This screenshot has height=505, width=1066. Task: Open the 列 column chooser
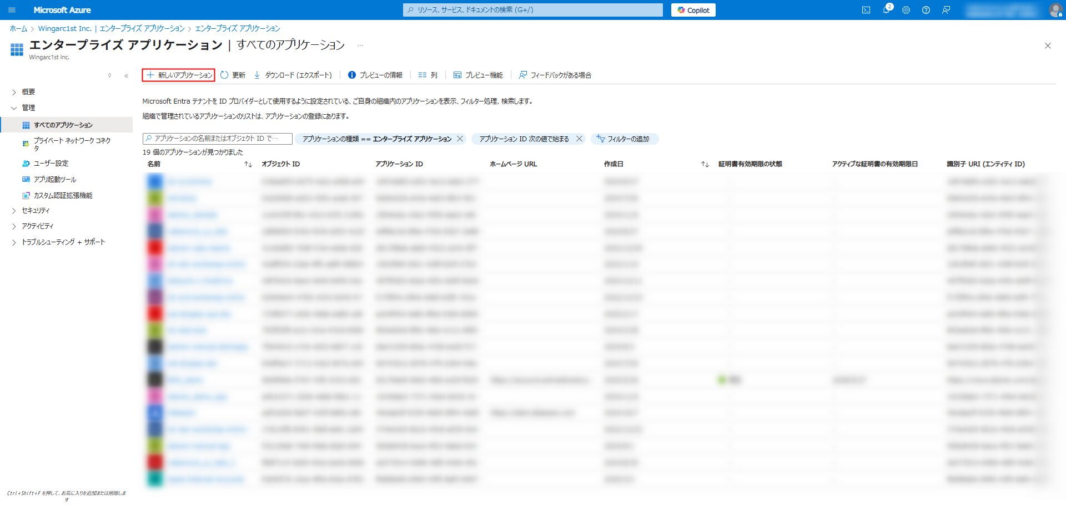[x=428, y=75]
